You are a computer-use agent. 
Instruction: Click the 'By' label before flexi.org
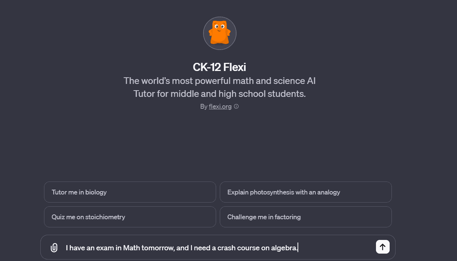click(204, 106)
